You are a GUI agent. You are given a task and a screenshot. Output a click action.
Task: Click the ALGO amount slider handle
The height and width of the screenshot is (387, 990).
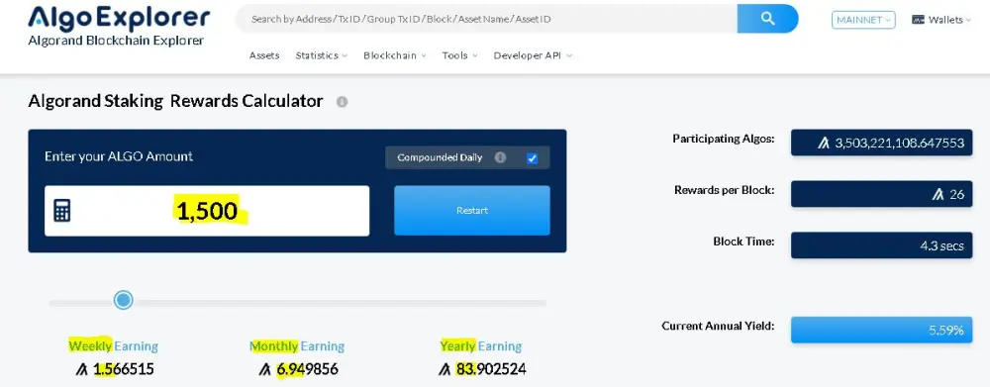point(123,300)
